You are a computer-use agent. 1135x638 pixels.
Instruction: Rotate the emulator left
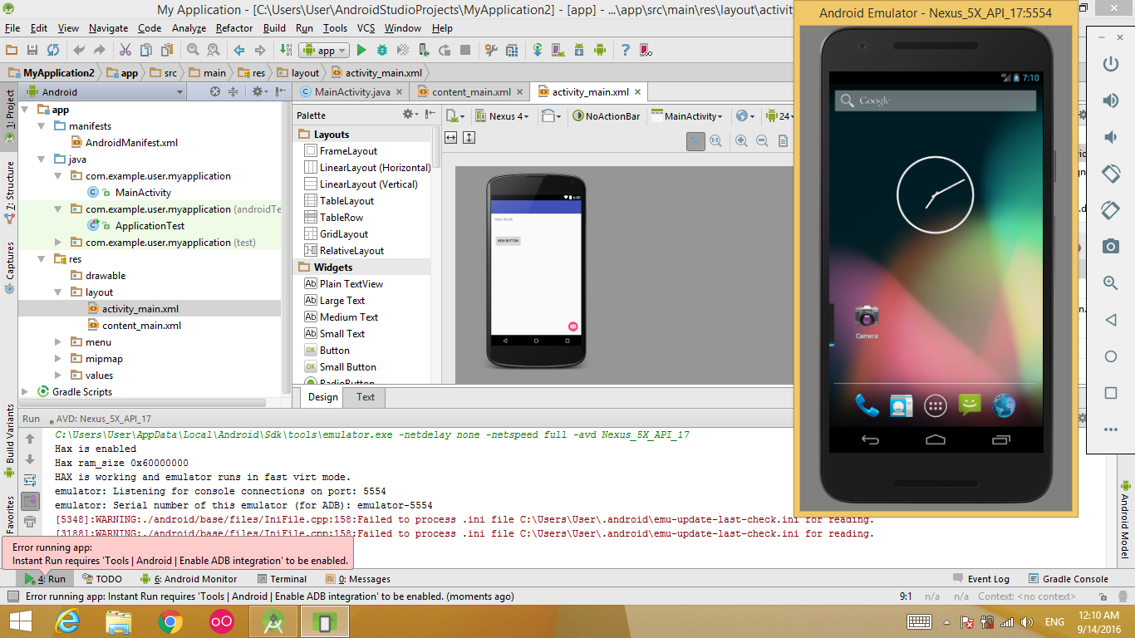coord(1111,174)
